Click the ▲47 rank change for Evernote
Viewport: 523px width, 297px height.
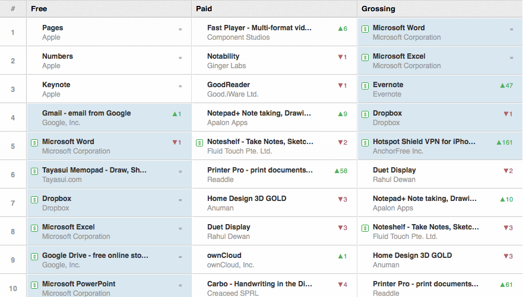tap(506, 85)
